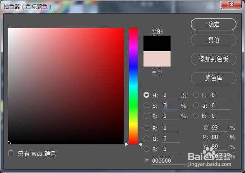Close the color picker dialog

coord(231,5)
